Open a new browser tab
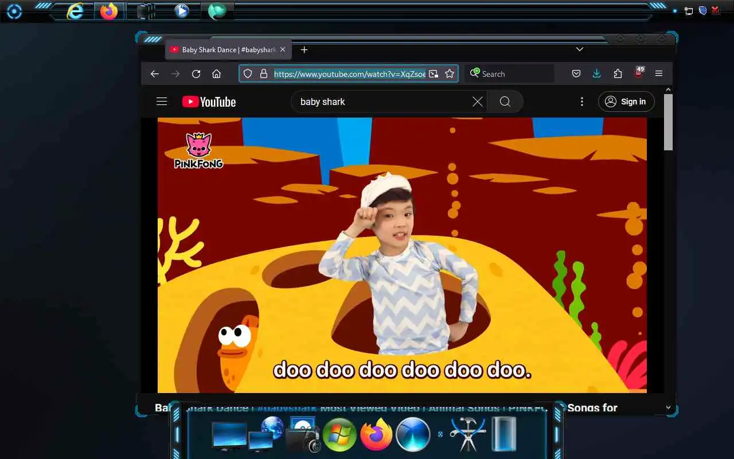 304,50
